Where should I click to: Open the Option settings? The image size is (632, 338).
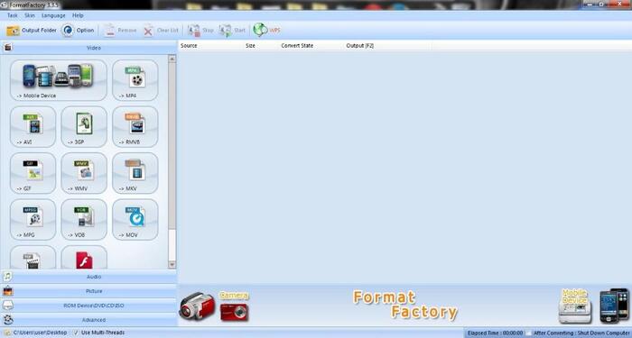pyautogui.click(x=79, y=30)
